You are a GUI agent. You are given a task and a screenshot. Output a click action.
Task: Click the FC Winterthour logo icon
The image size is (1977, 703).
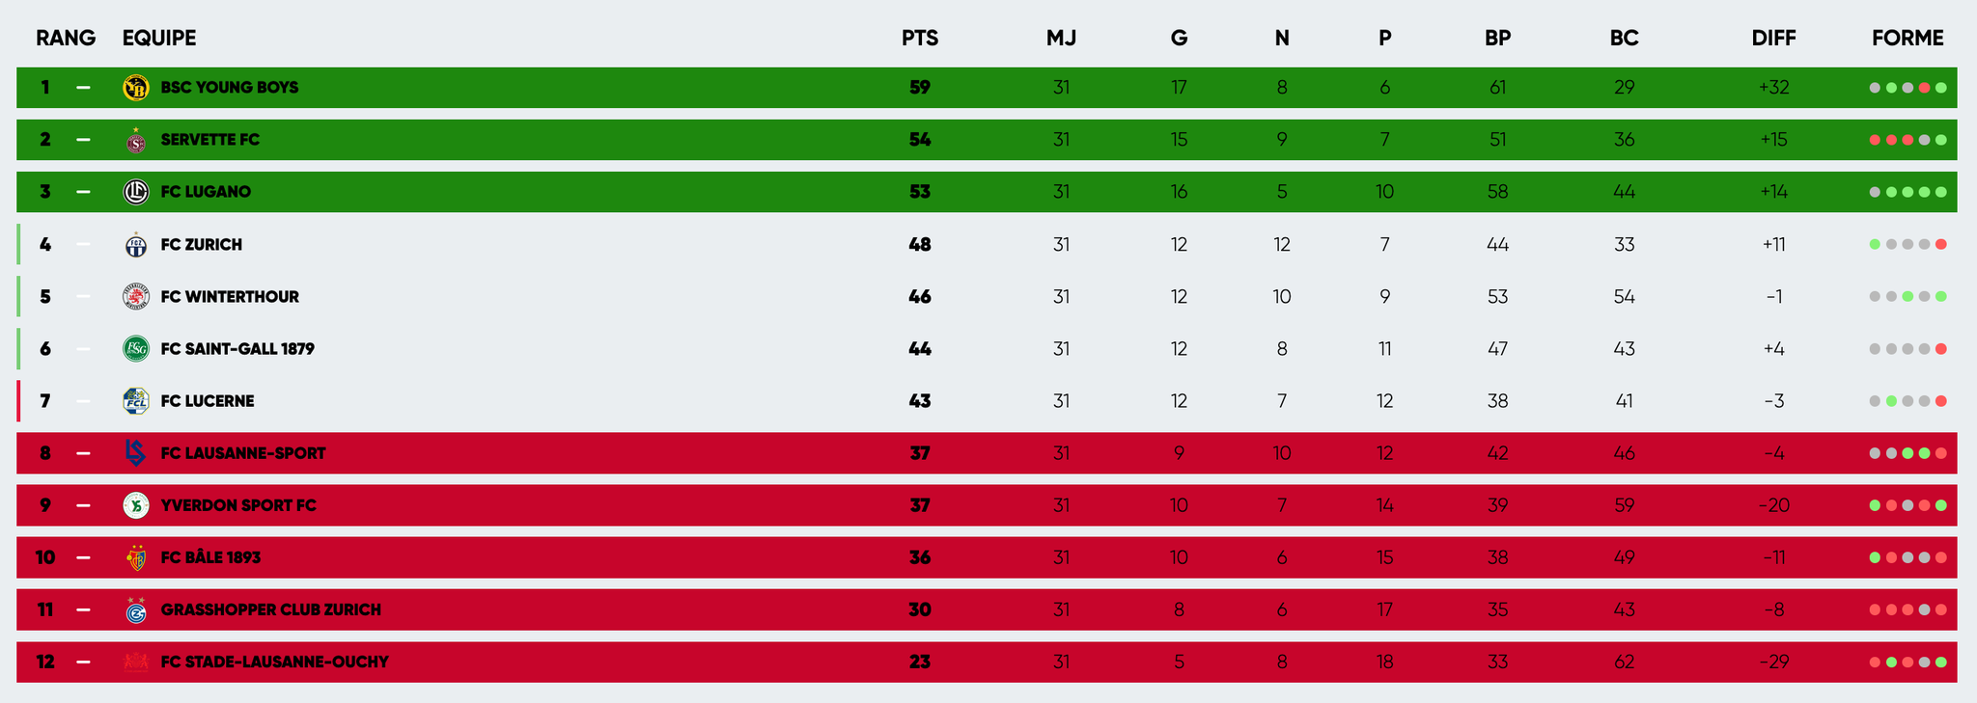point(136,297)
